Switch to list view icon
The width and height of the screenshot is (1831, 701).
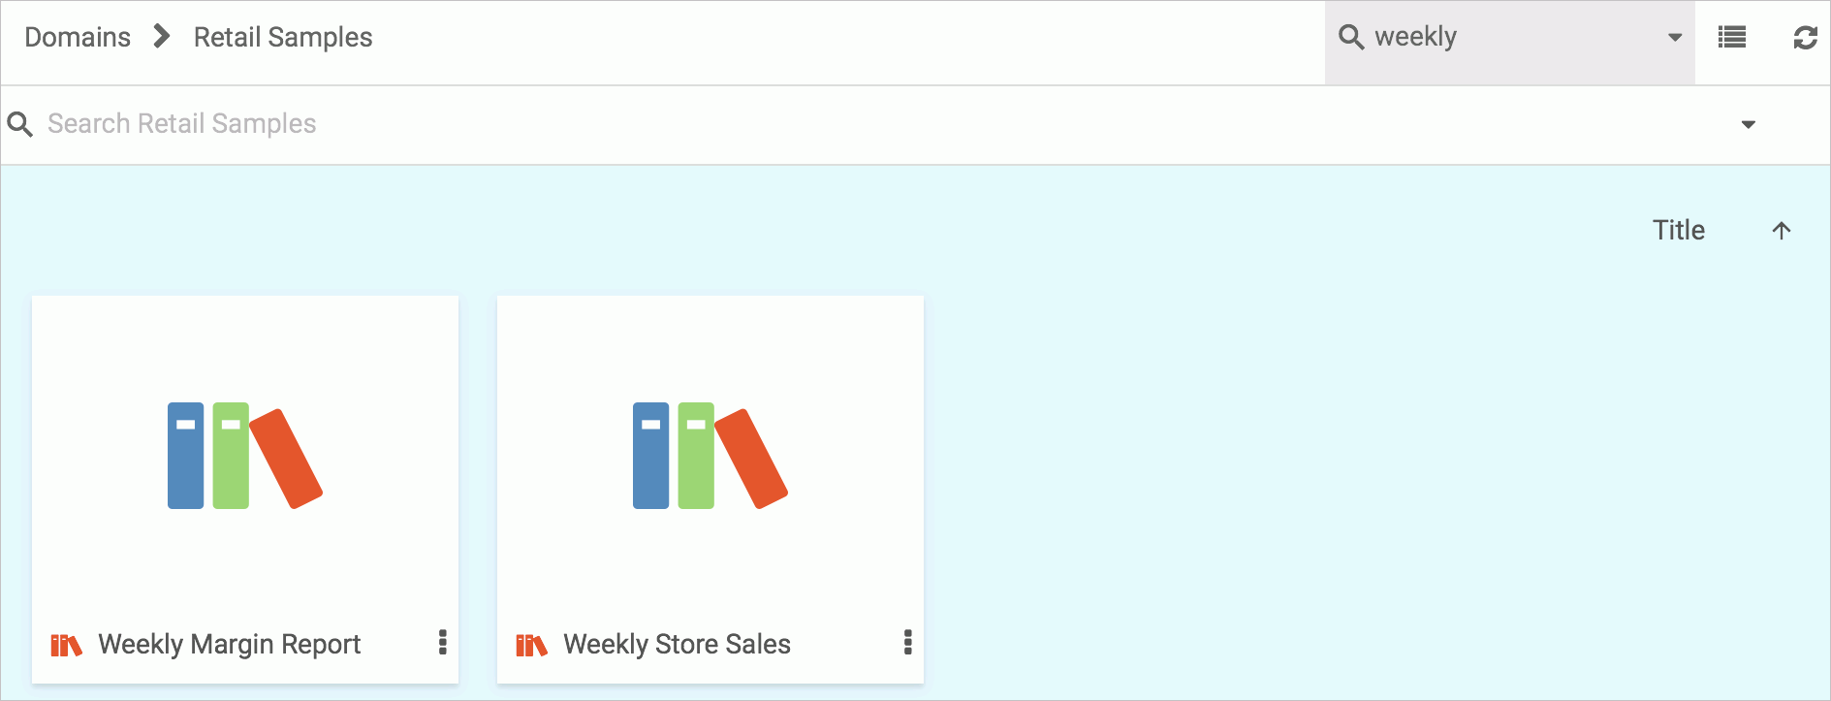tap(1732, 38)
